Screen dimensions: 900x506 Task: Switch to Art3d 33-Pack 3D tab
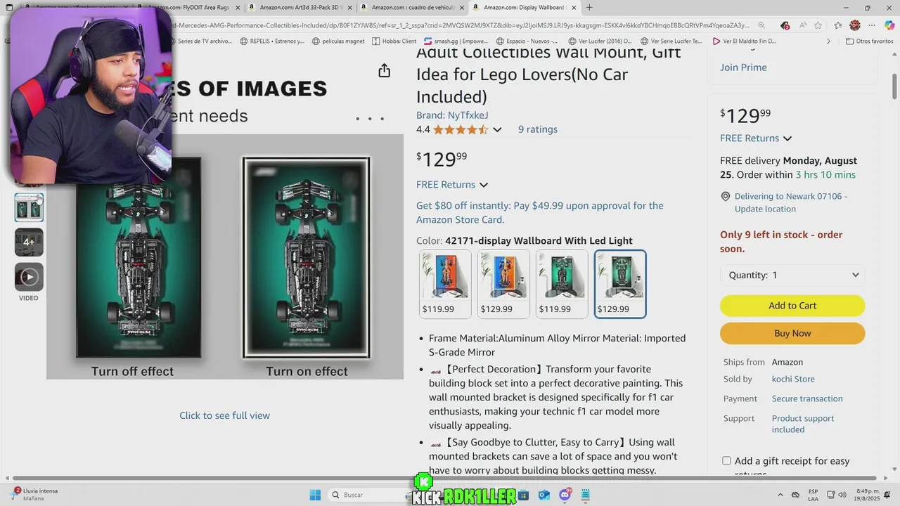pos(300,8)
